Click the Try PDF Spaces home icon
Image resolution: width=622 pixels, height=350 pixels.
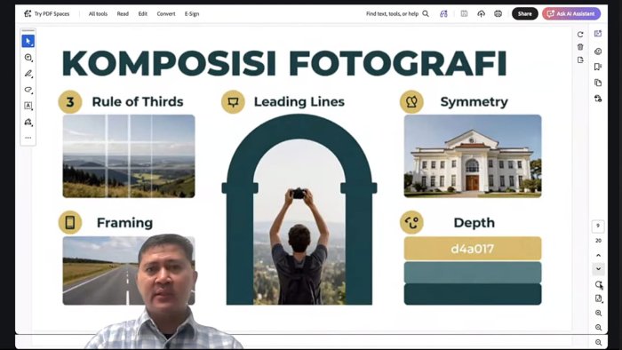(x=28, y=13)
